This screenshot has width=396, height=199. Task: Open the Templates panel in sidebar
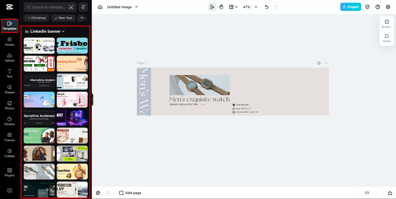click(x=10, y=26)
